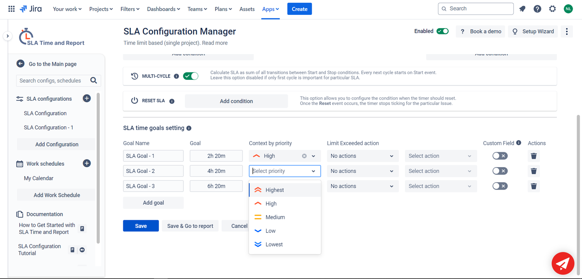Viewport: 582px width, 279px height.
Task: Delete SLA Goal - 2 with trash icon
Action: tap(533, 171)
